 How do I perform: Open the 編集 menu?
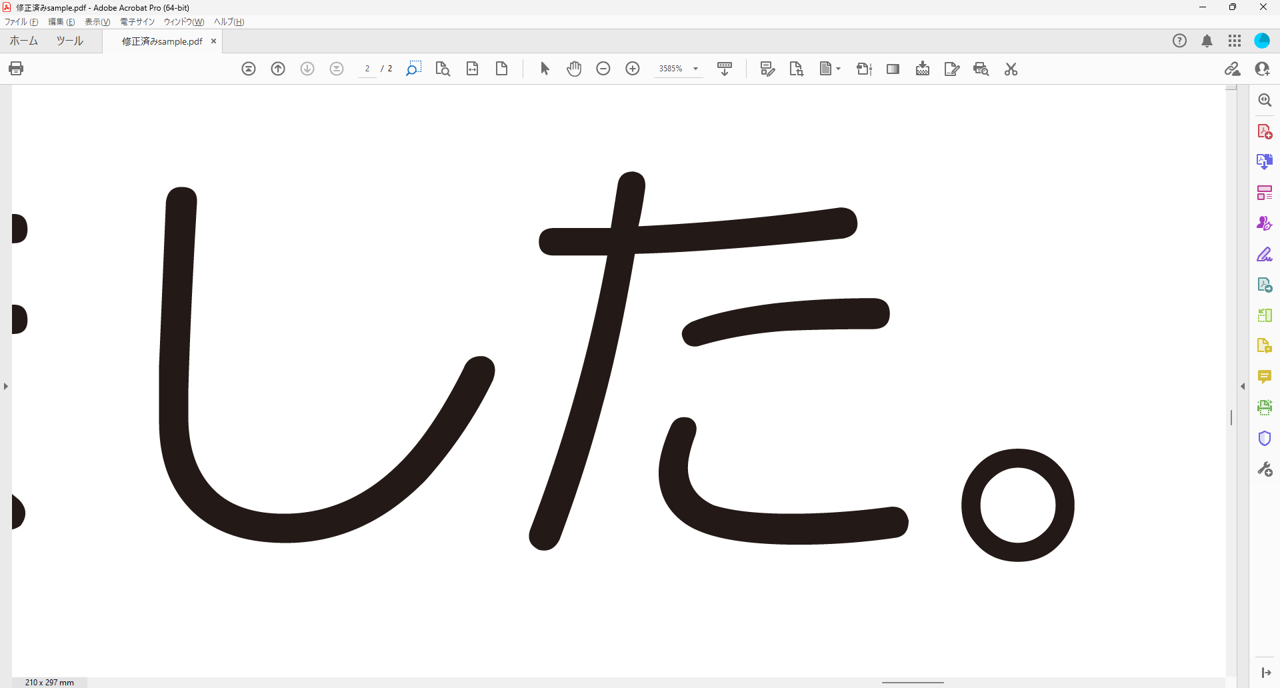(61, 22)
